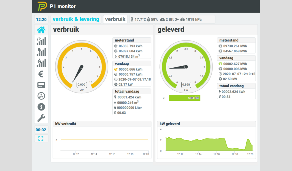Click the 04567.869 kWh meter reading
The height and width of the screenshot is (171, 292).
[x=235, y=51]
